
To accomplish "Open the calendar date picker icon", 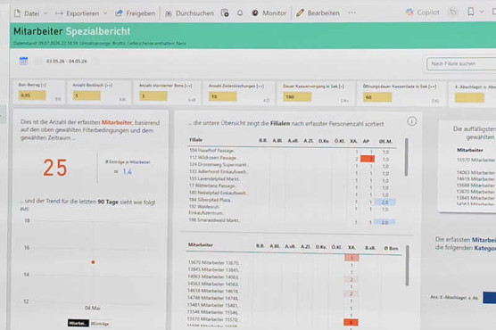I will (x=23, y=61).
